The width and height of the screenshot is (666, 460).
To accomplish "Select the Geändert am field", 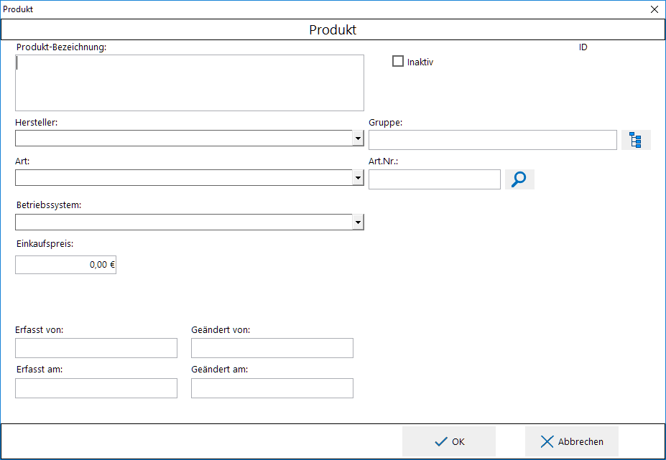I will [x=272, y=388].
